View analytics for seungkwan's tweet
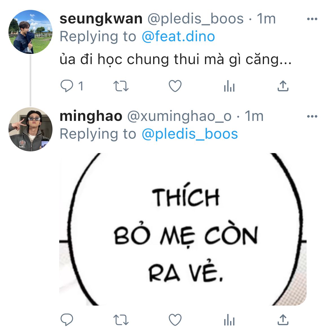 pos(229,86)
